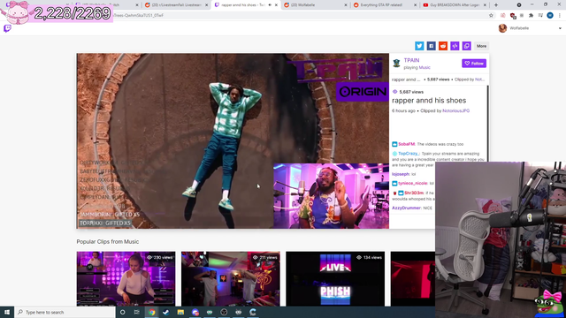Viewport: 566px width, 318px height.
Task: Click the Type here to search box
Action: click(65, 312)
